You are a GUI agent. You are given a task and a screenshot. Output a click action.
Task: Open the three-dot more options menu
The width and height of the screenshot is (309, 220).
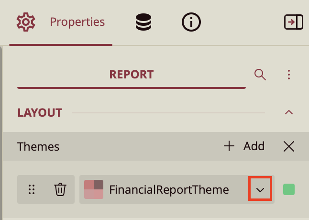pyautogui.click(x=289, y=75)
